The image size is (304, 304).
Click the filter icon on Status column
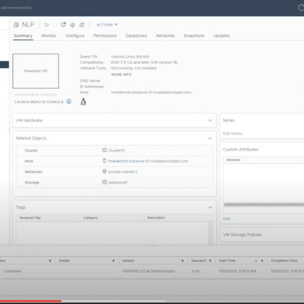(50, 261)
